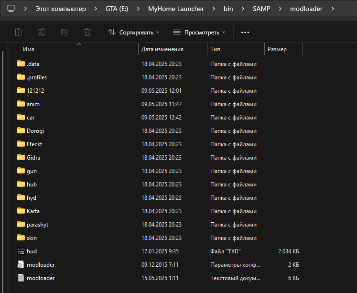Click the computer icon in the address bar
This screenshot has width=357, height=293.
coord(11,9)
